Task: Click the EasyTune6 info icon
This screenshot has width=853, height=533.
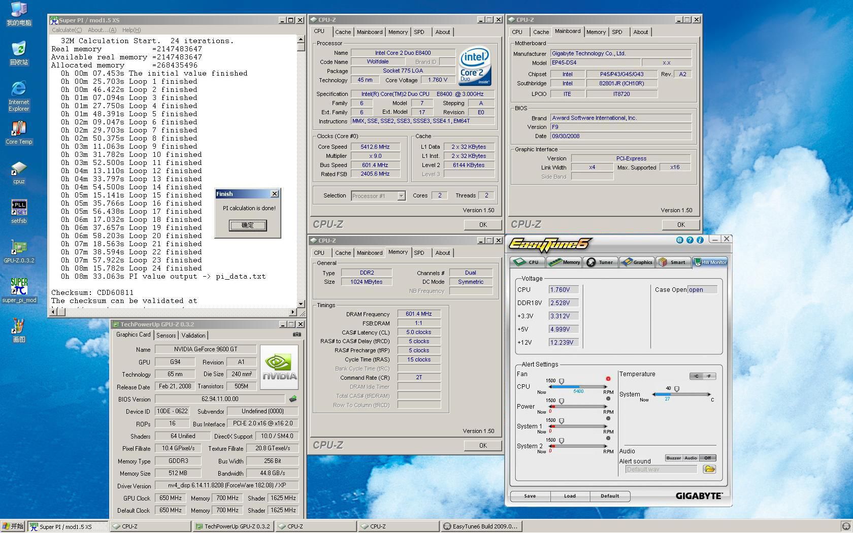Action: click(x=700, y=240)
